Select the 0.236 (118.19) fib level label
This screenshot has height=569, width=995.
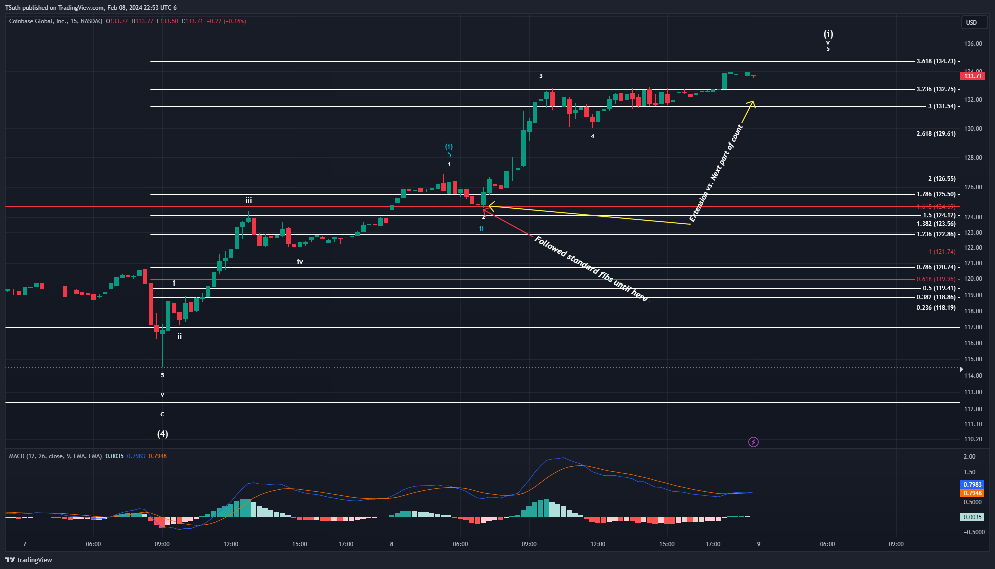pos(936,308)
